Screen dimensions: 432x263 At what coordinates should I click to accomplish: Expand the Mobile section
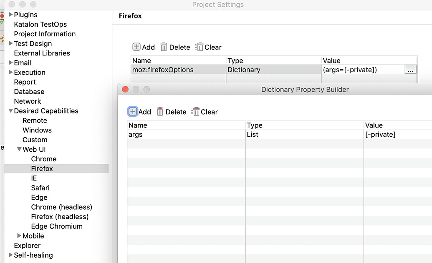tap(19, 236)
